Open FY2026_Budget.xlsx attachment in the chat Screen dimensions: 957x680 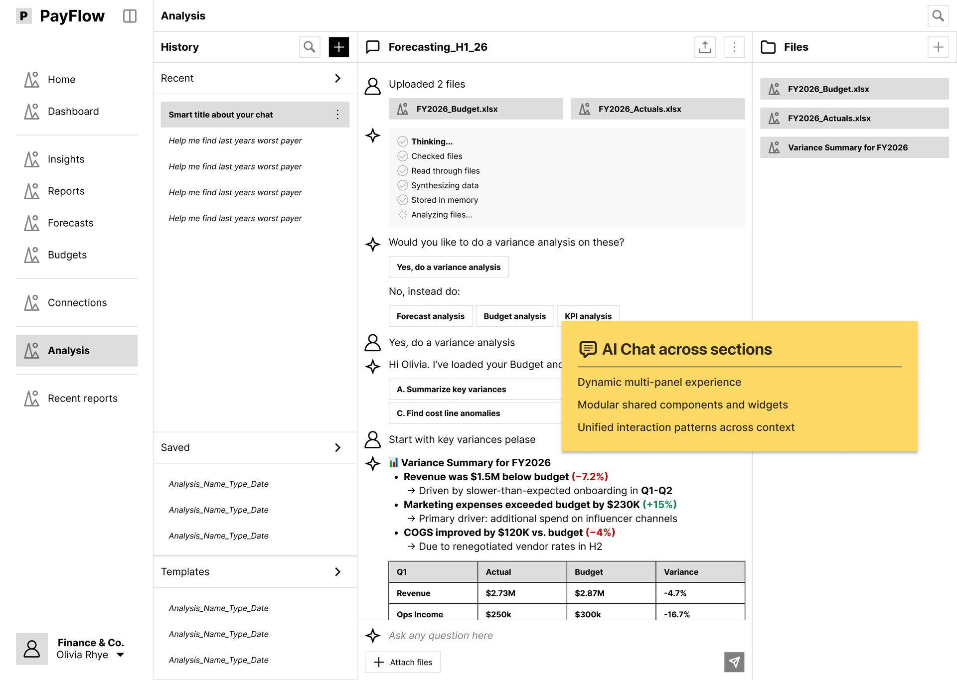[x=476, y=109]
